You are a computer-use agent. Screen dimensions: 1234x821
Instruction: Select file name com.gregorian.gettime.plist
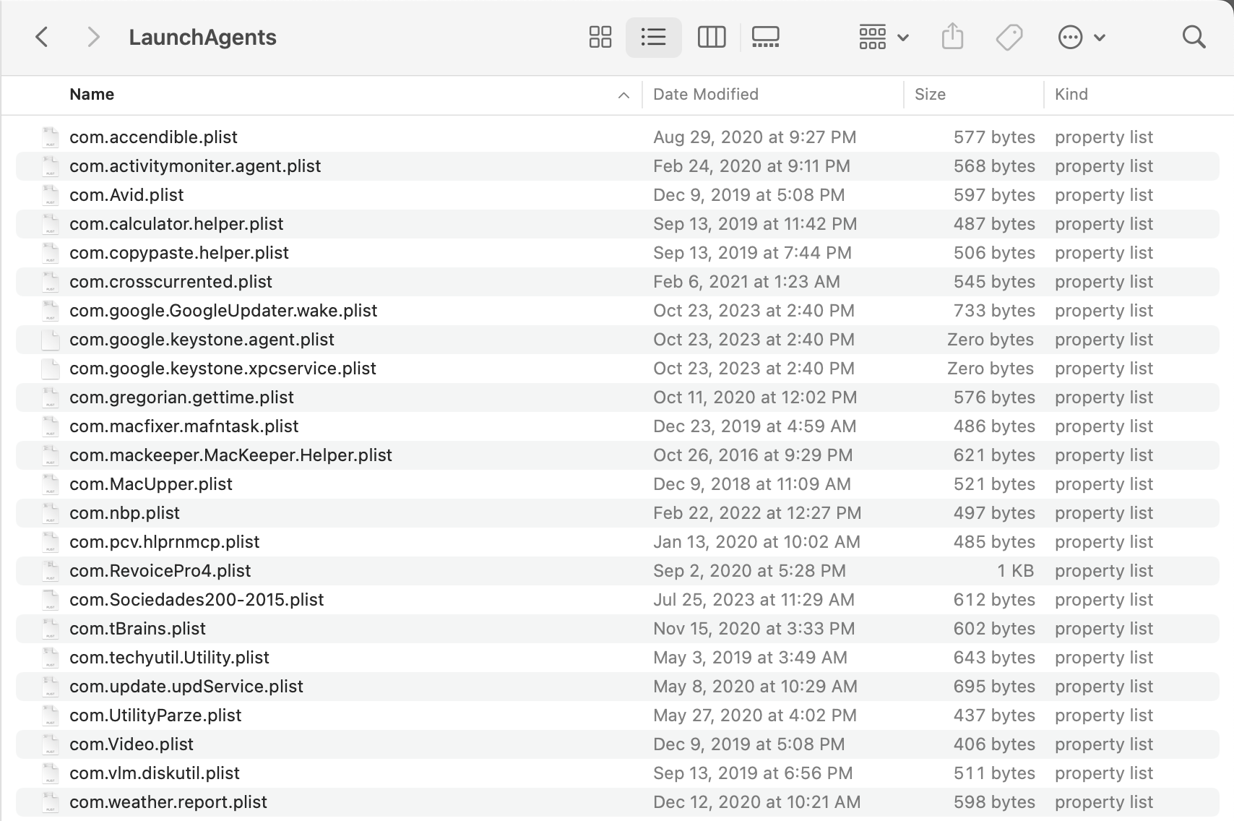pos(182,397)
